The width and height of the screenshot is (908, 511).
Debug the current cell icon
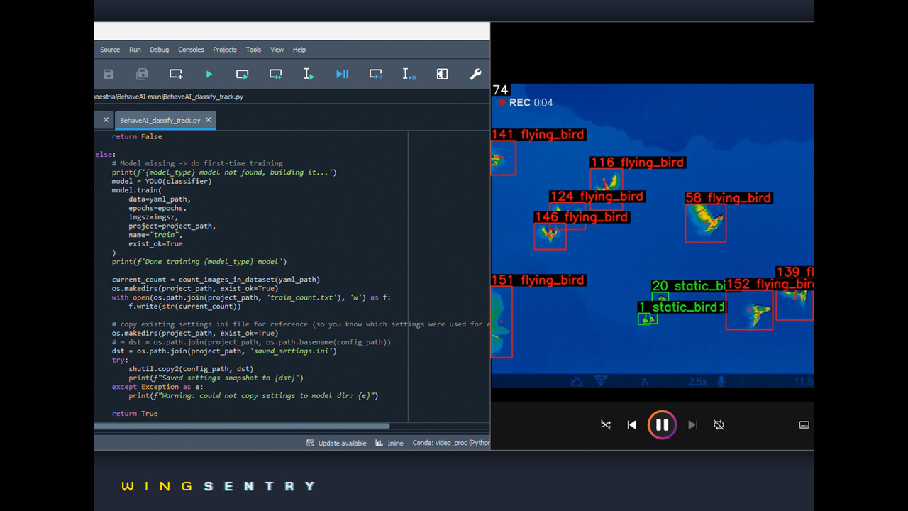click(x=376, y=74)
